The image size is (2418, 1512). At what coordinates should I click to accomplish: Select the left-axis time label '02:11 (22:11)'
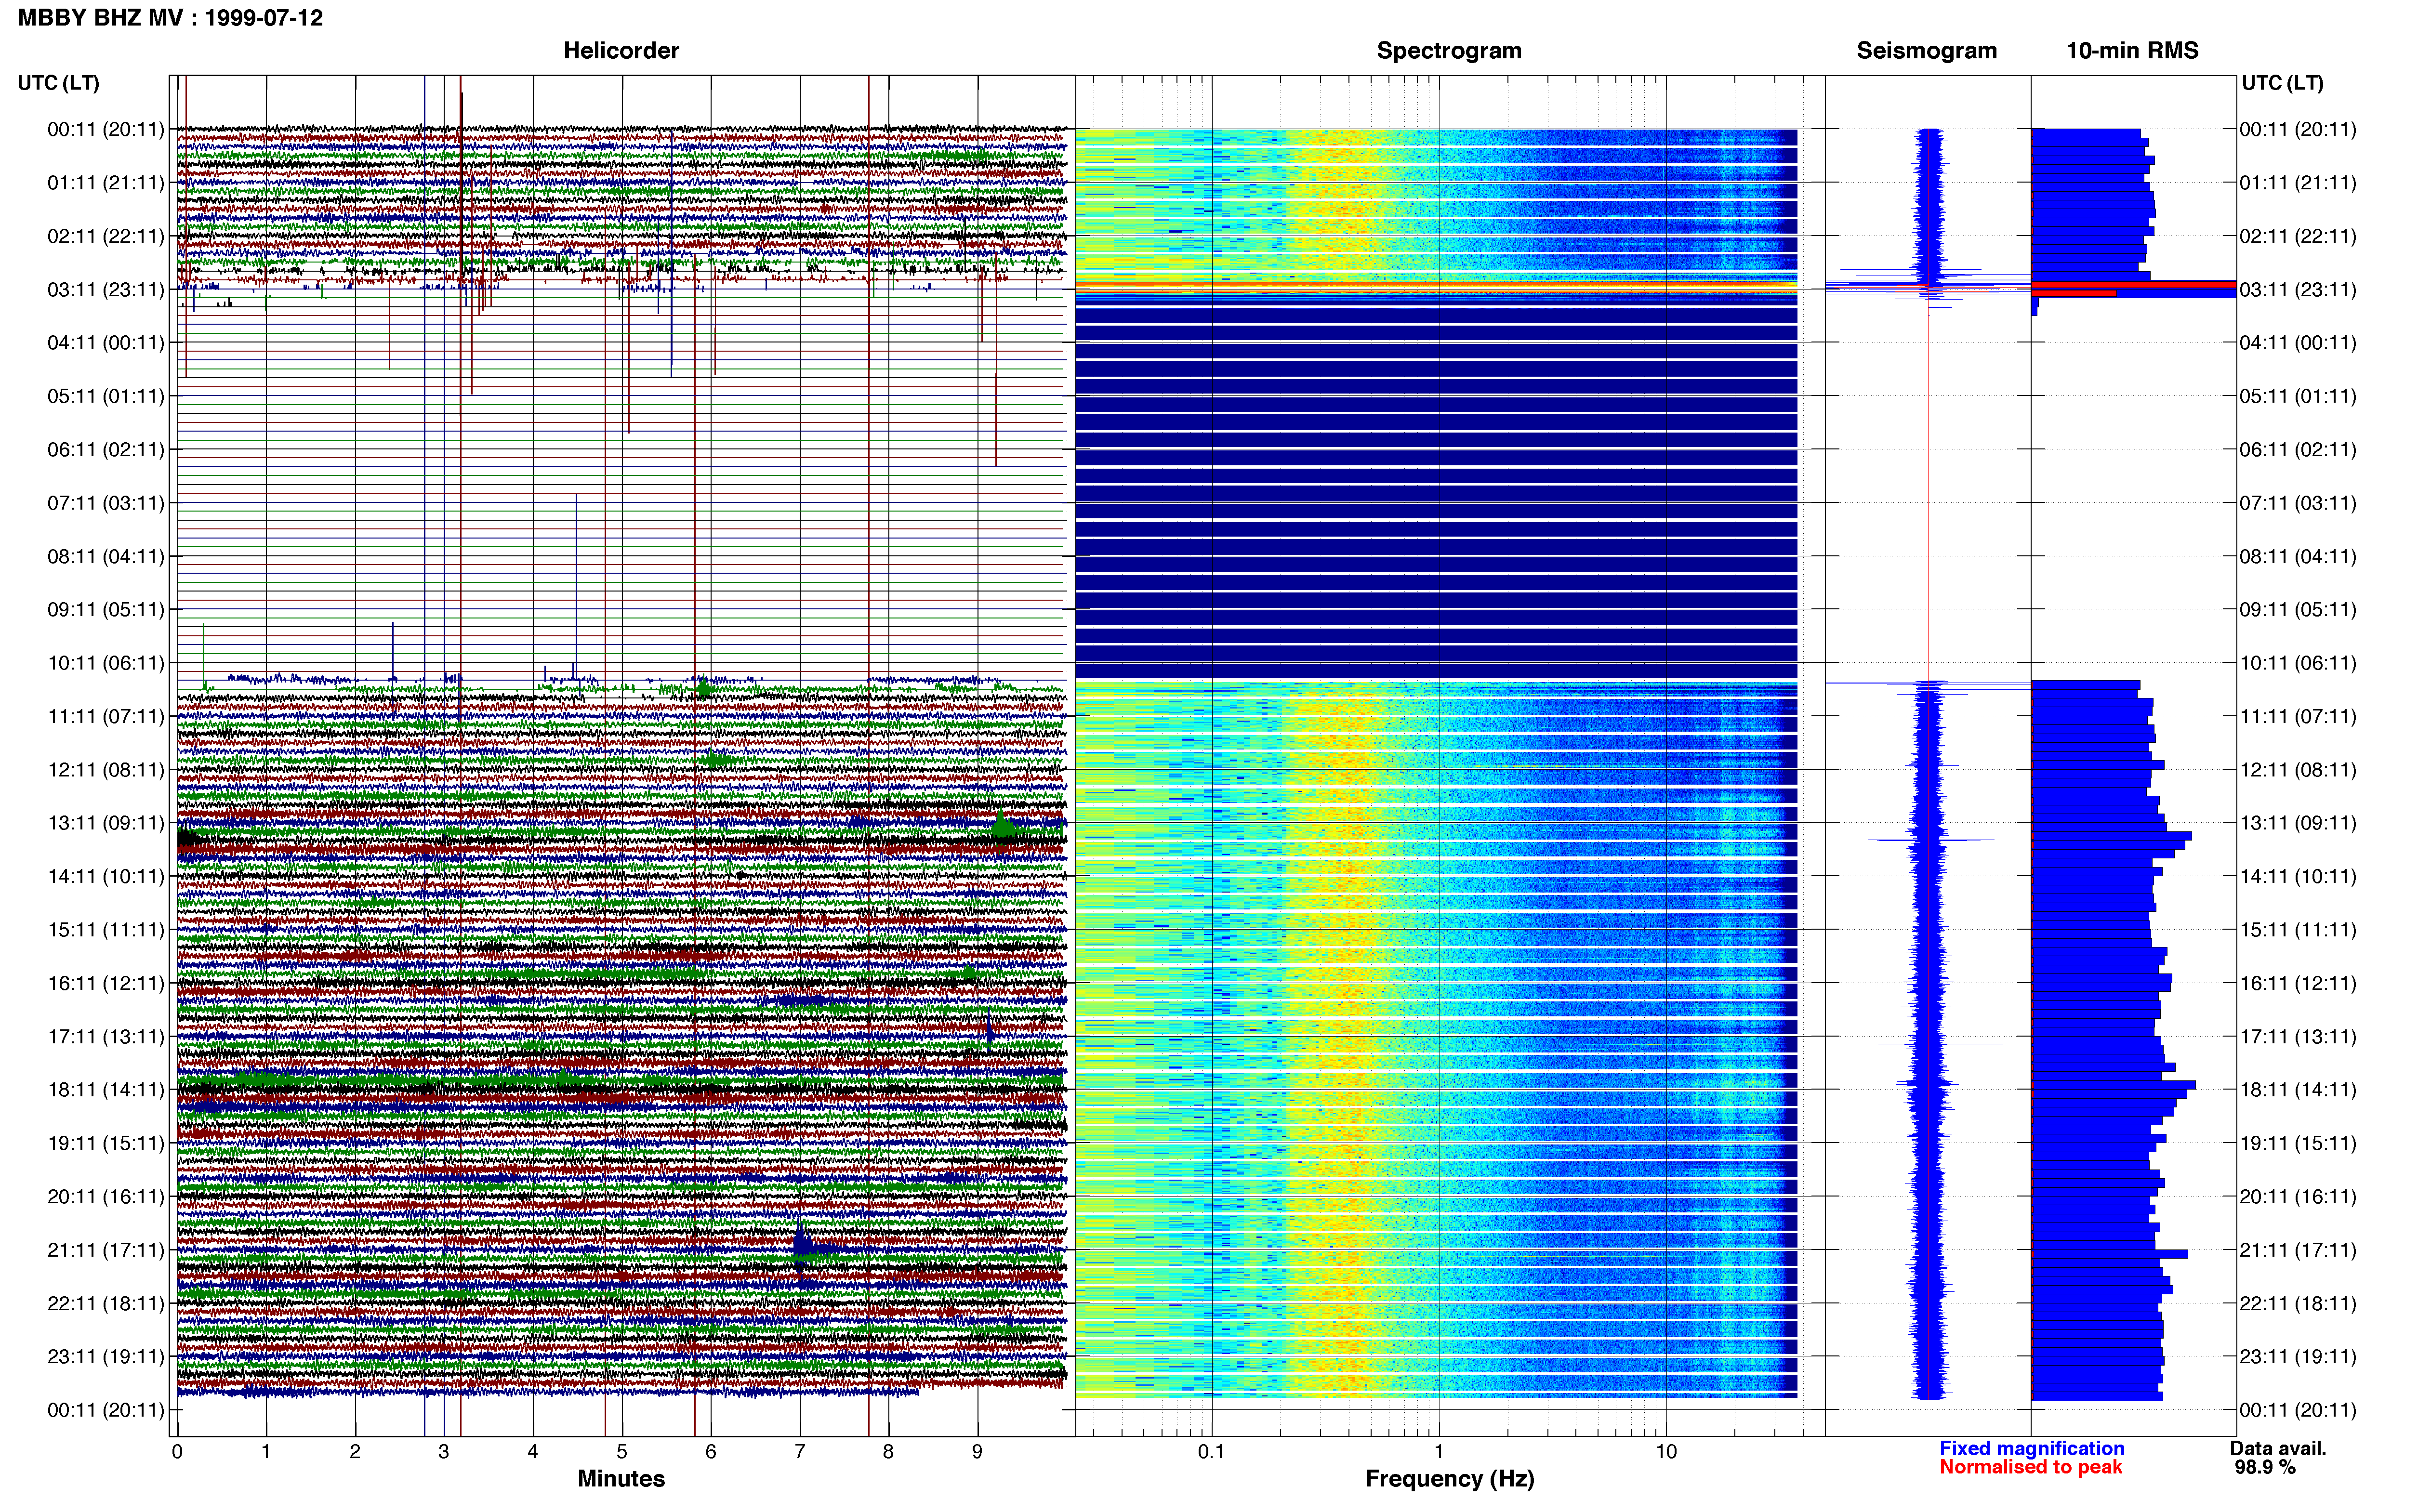pos(106,236)
